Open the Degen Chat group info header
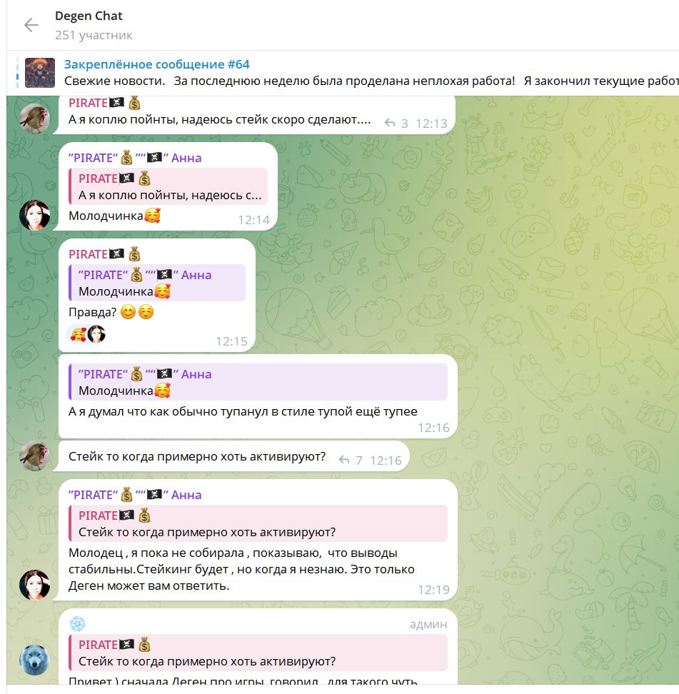 pyautogui.click(x=94, y=25)
